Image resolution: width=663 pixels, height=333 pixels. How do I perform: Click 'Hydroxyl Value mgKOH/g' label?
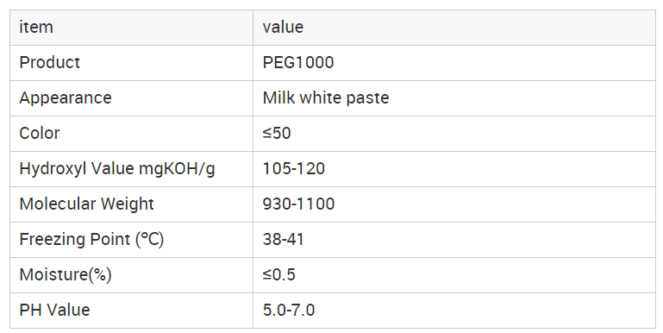coord(117,169)
